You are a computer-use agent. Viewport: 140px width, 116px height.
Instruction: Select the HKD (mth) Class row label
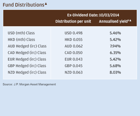click(x=21, y=40)
